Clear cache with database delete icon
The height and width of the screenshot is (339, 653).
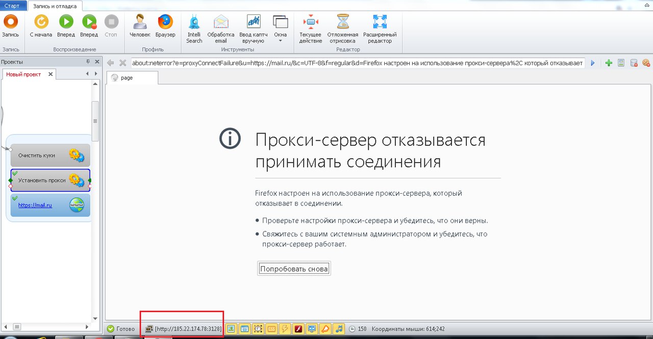[634, 63]
